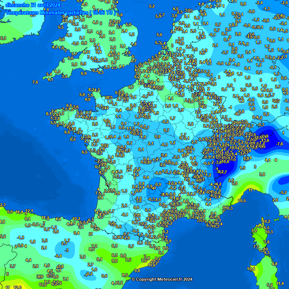Image resolution: width=289 pixels, height=289 pixels.
Task: Select the -5,2 temperature label
Action: point(283,192)
